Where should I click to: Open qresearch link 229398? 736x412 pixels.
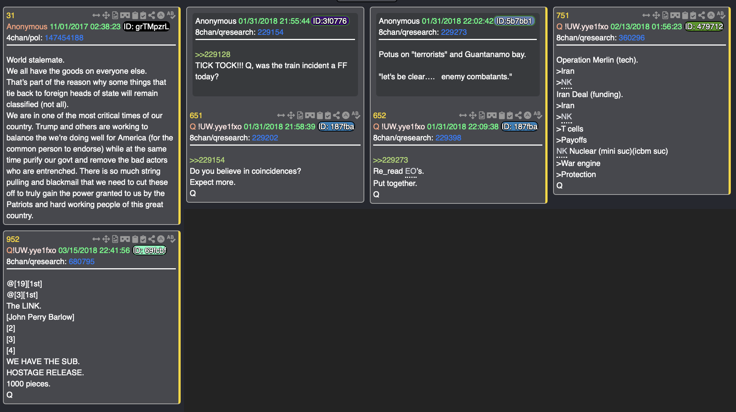(448, 138)
